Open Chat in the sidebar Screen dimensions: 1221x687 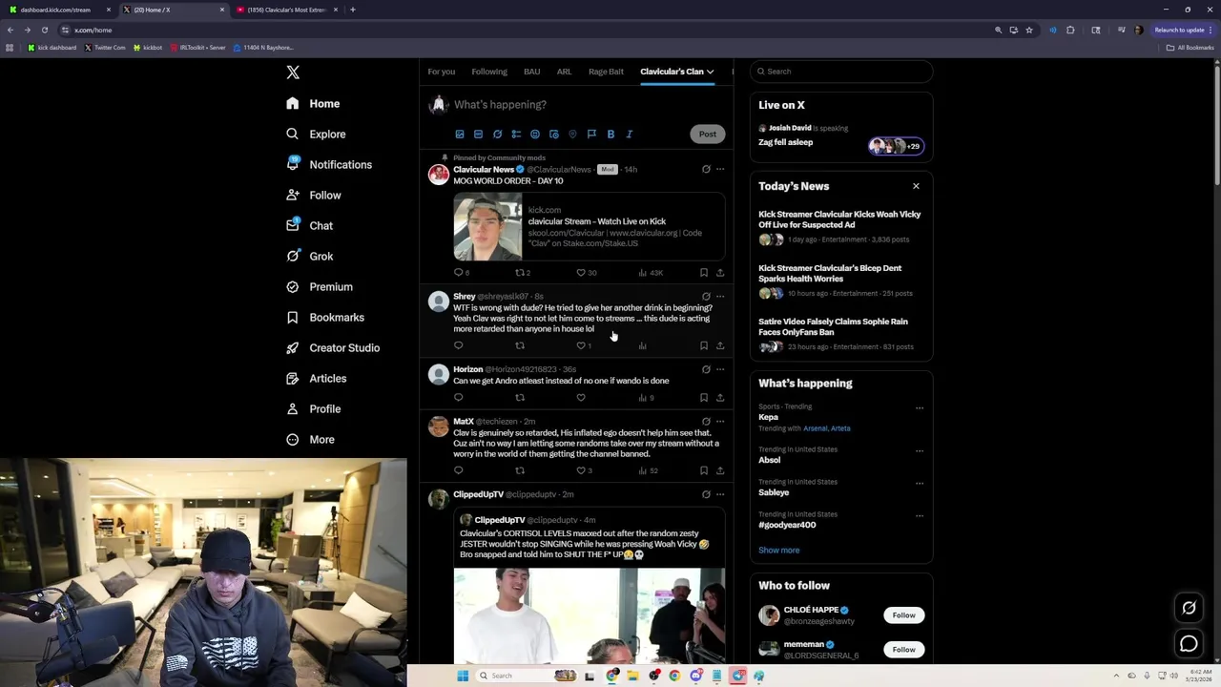pyautogui.click(x=309, y=225)
